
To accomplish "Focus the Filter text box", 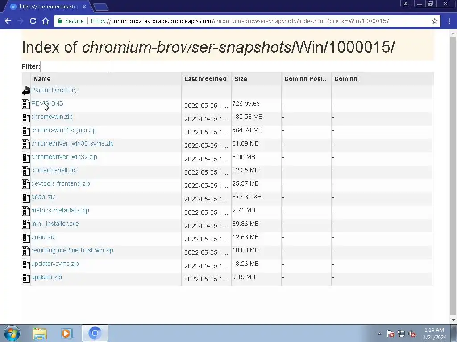I will pos(75,66).
